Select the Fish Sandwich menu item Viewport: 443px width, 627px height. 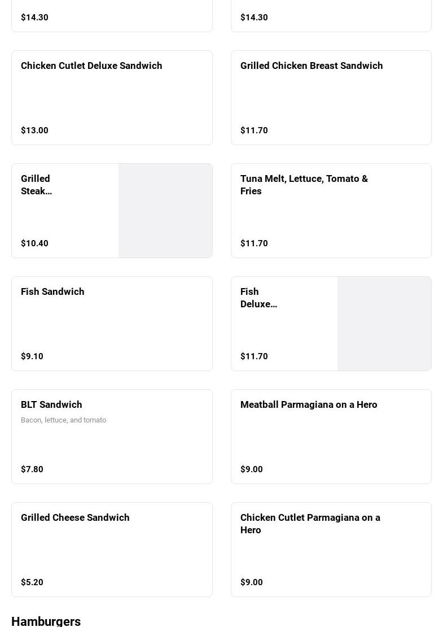click(x=52, y=292)
